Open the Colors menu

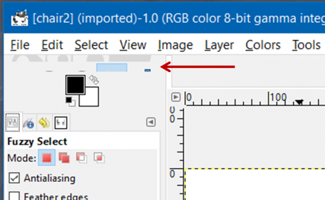(263, 45)
